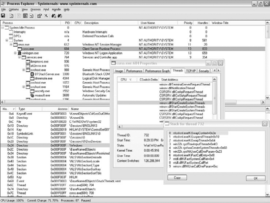Collapse the winlogon.exe tree node
The width and height of the screenshot is (270, 203).
[15, 53]
